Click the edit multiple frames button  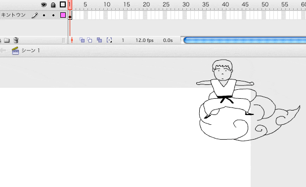(x=99, y=40)
